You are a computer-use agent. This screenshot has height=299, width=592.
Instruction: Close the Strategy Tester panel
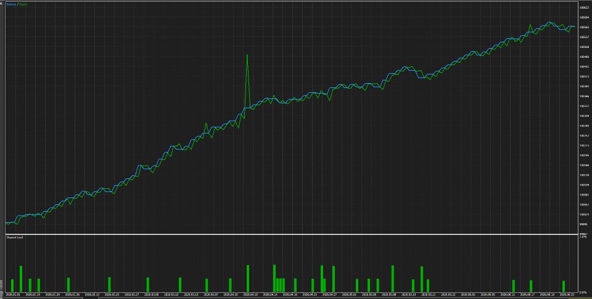coord(1,3)
